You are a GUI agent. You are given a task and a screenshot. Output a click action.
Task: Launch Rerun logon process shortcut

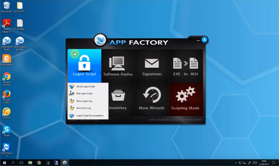point(20,43)
